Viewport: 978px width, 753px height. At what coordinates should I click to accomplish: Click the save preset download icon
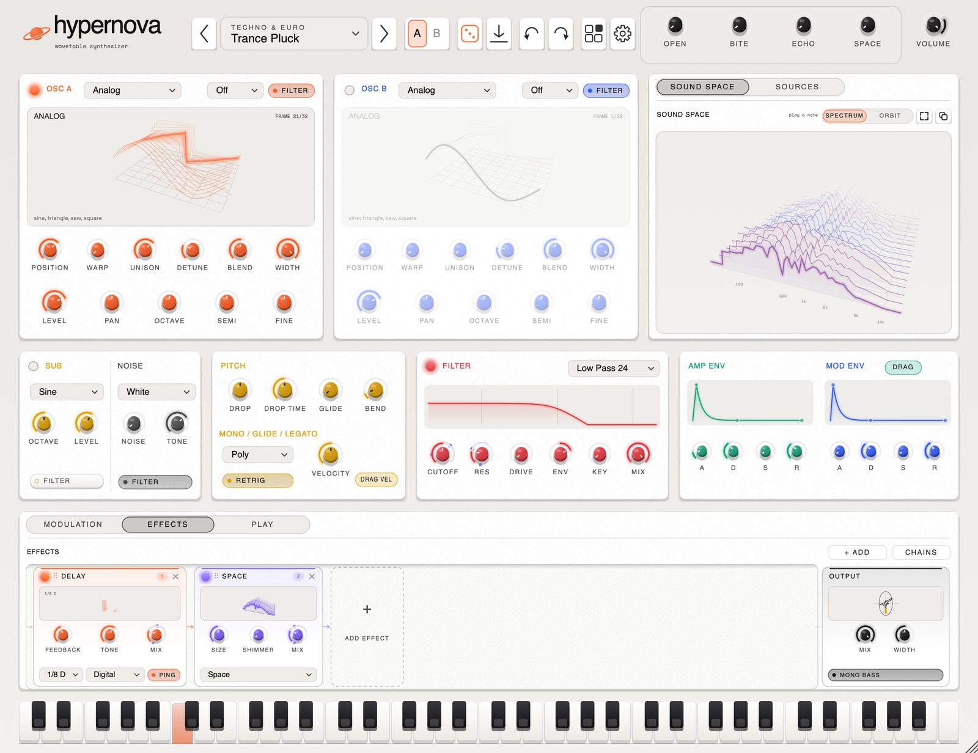pos(499,34)
